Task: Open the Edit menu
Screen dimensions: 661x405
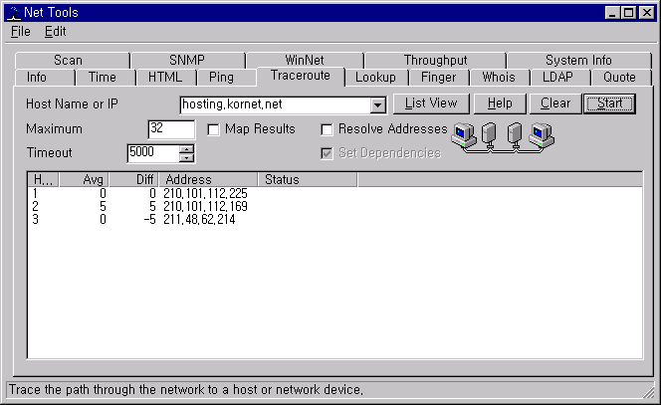Action: pyautogui.click(x=55, y=32)
